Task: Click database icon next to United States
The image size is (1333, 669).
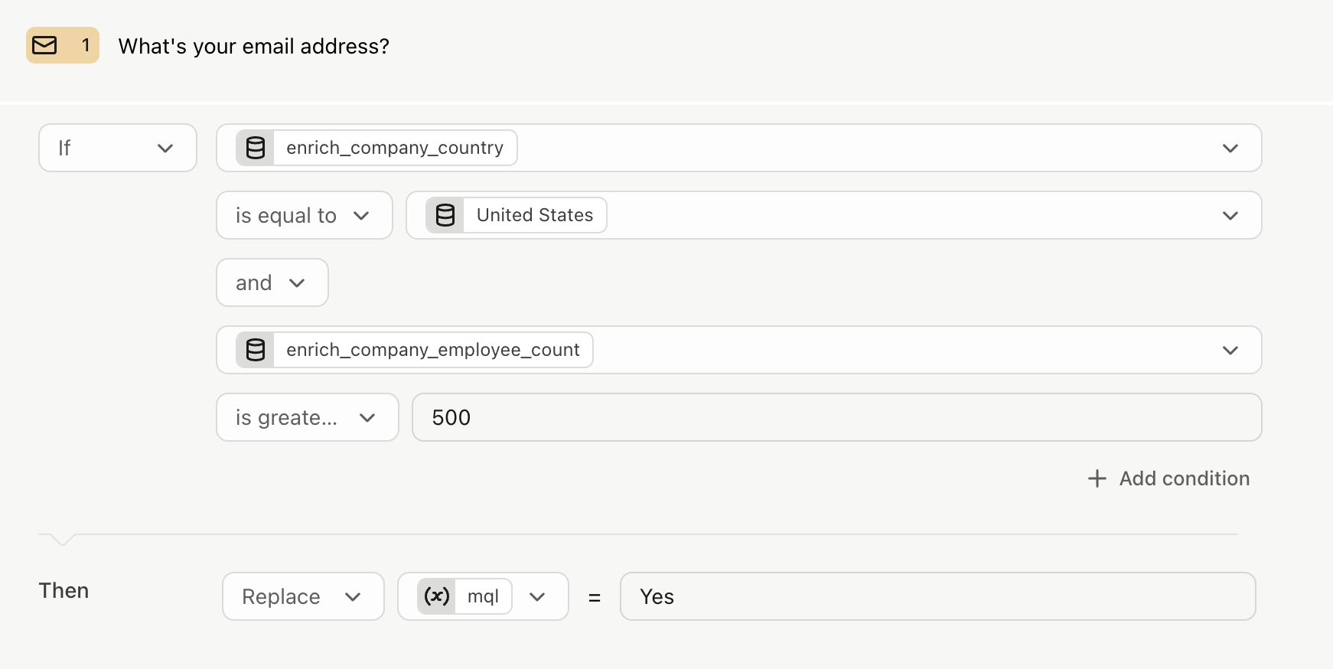Action: point(445,215)
